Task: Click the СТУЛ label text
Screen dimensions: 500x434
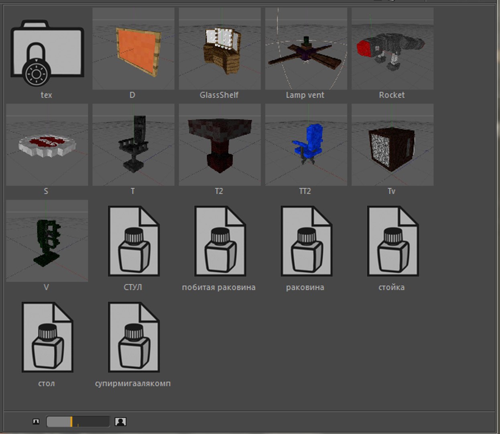Action: (133, 287)
